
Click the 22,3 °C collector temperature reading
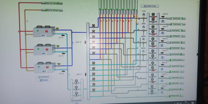pyautogui.click(x=78, y=42)
